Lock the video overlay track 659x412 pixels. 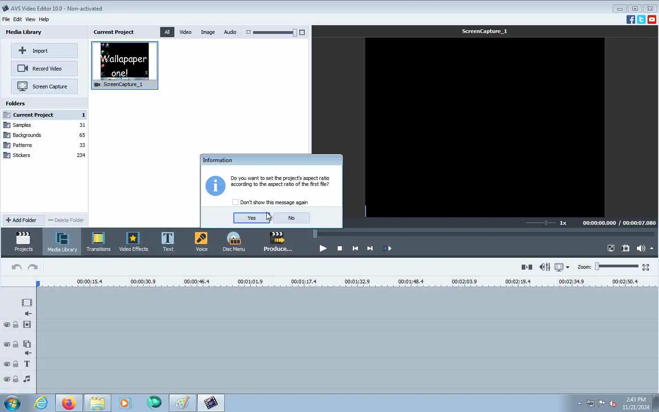[x=16, y=344]
